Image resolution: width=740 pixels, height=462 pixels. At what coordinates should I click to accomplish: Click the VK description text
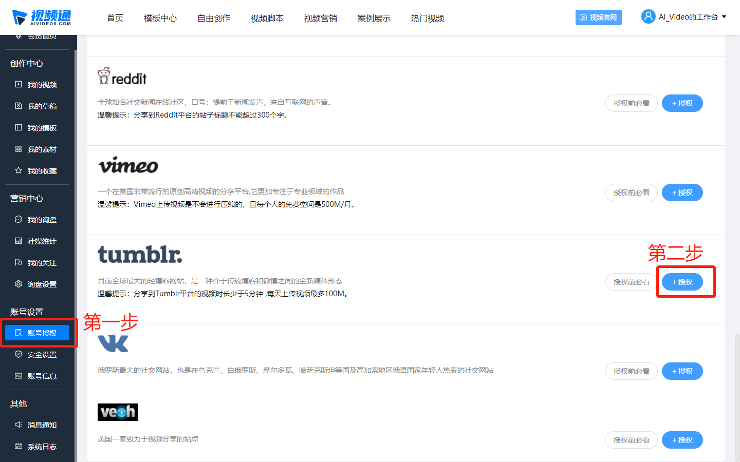coord(295,370)
